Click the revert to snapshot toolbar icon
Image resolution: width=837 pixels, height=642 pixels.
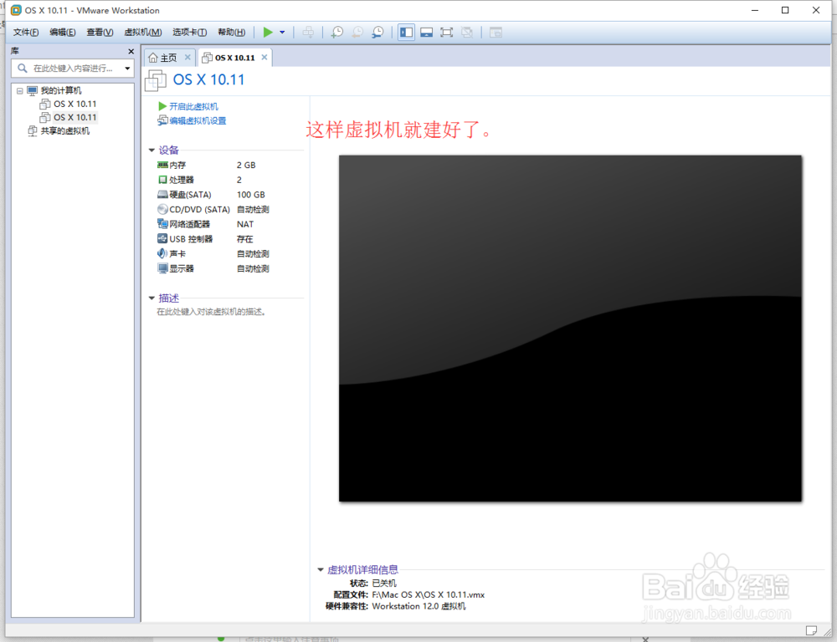(357, 32)
